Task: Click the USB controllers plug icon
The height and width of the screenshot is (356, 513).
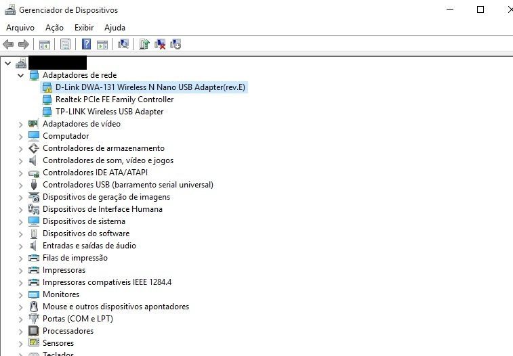Action: pos(34,185)
